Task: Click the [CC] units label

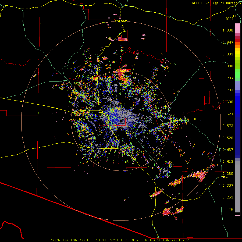Action: pyautogui.click(x=229, y=19)
